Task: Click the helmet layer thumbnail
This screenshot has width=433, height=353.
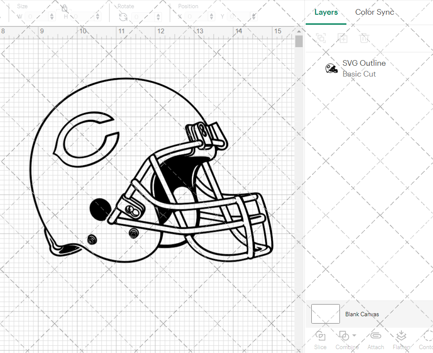Action: click(331, 68)
